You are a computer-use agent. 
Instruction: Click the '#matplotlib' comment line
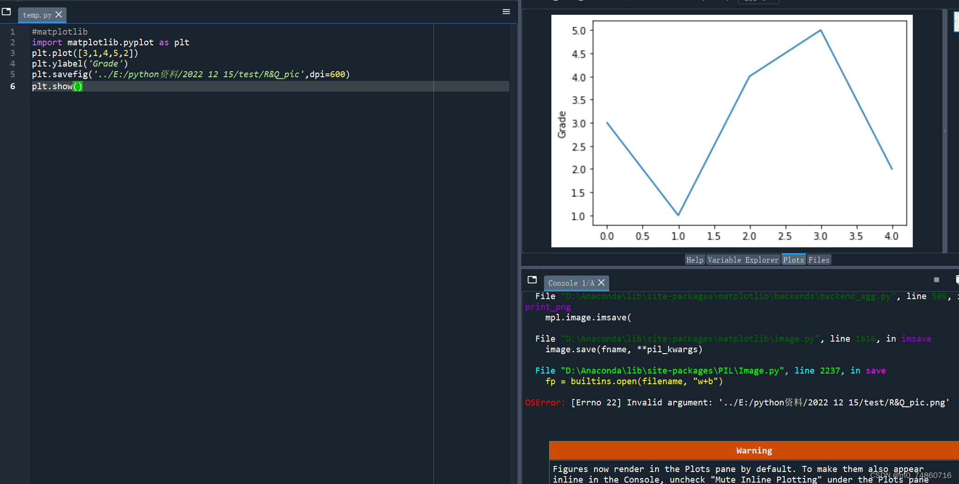tap(60, 31)
